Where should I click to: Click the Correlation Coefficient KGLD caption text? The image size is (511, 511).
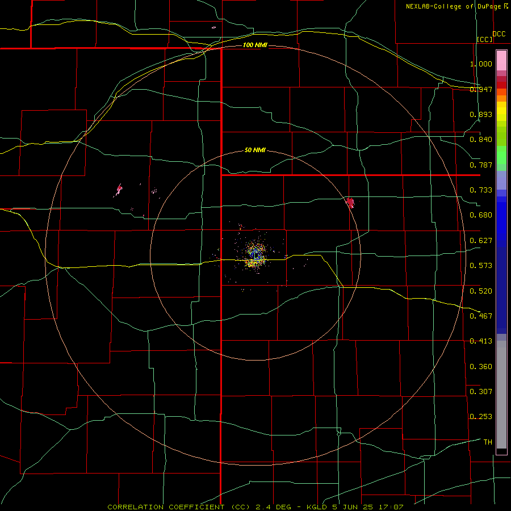[x=256, y=507]
